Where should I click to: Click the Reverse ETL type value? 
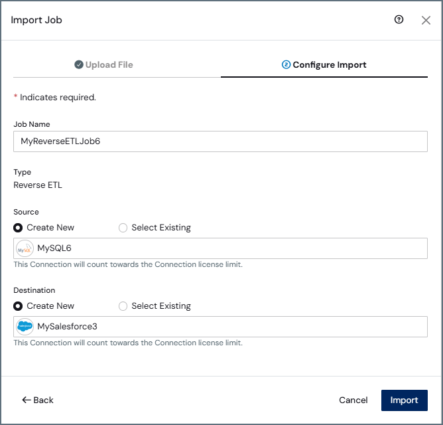pos(38,185)
